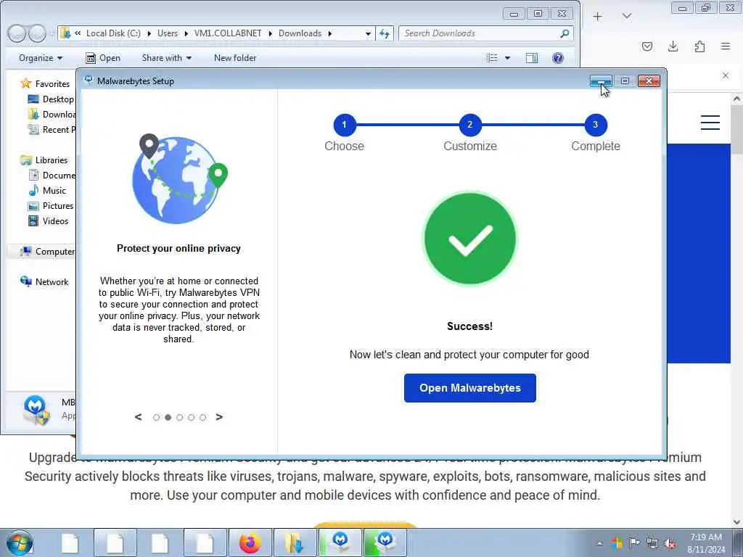Open Action Center flag icon
Viewport: 743px width, 557px height.
634,542
